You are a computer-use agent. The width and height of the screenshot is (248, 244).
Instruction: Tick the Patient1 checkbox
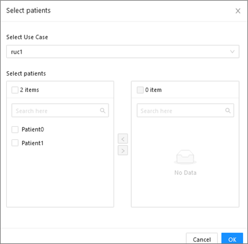pos(15,143)
